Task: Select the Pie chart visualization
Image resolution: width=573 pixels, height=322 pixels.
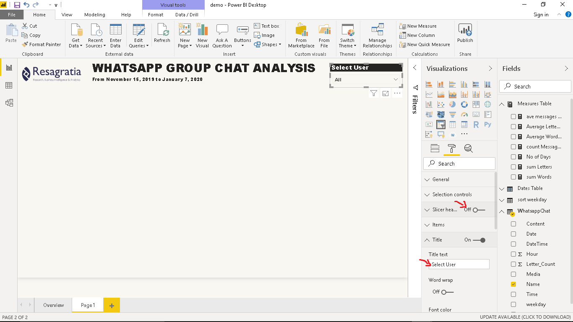Action: [x=452, y=104]
